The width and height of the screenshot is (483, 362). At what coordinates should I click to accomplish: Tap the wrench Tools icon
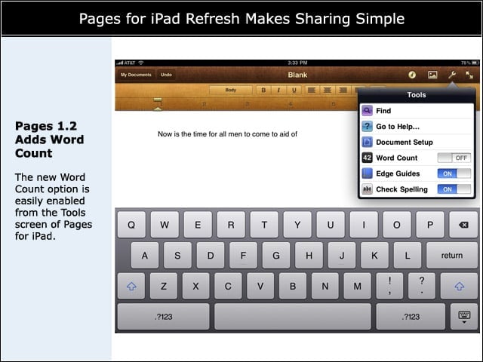pyautogui.click(x=452, y=75)
